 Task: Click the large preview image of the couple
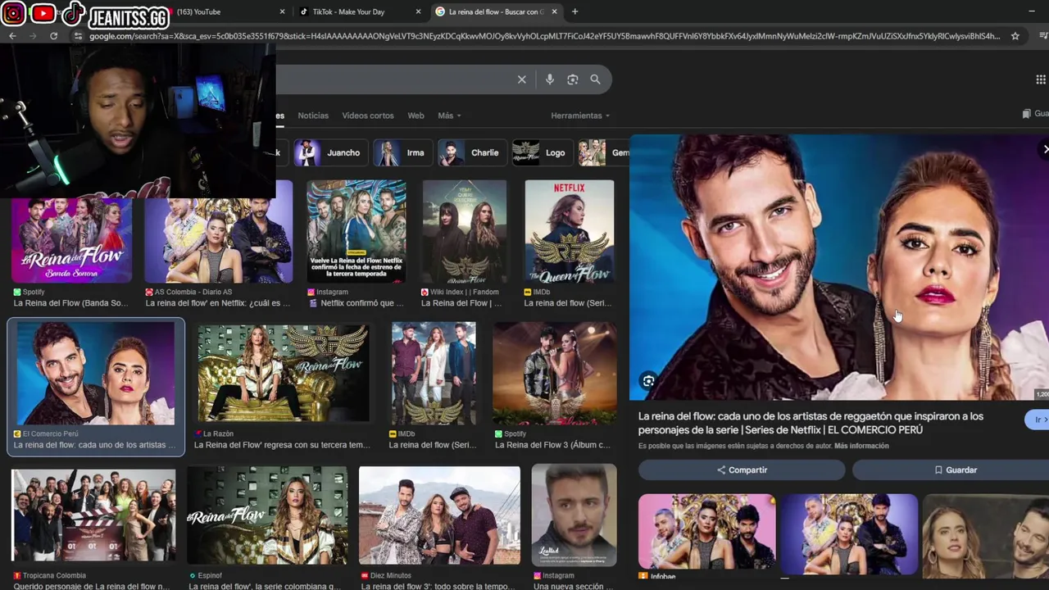click(839, 267)
